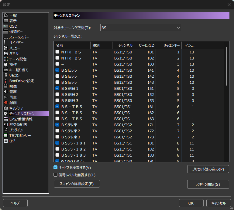The image size is (234, 210).
Task: Check the BS朝日2 checkbox
Action: pyautogui.click(x=57, y=94)
